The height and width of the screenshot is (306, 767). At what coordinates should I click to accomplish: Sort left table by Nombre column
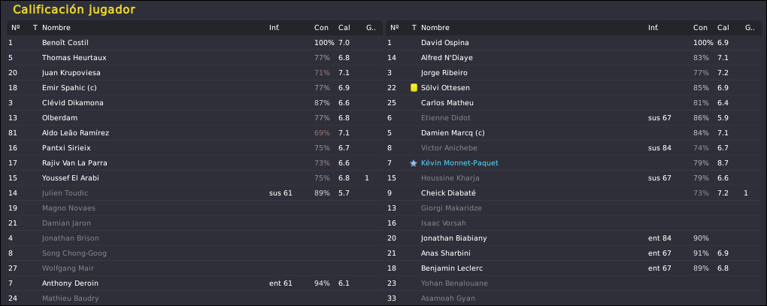coord(56,28)
